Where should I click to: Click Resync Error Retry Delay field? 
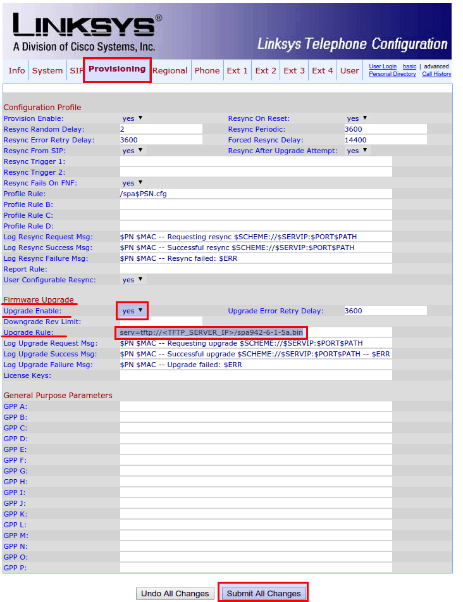(161, 140)
